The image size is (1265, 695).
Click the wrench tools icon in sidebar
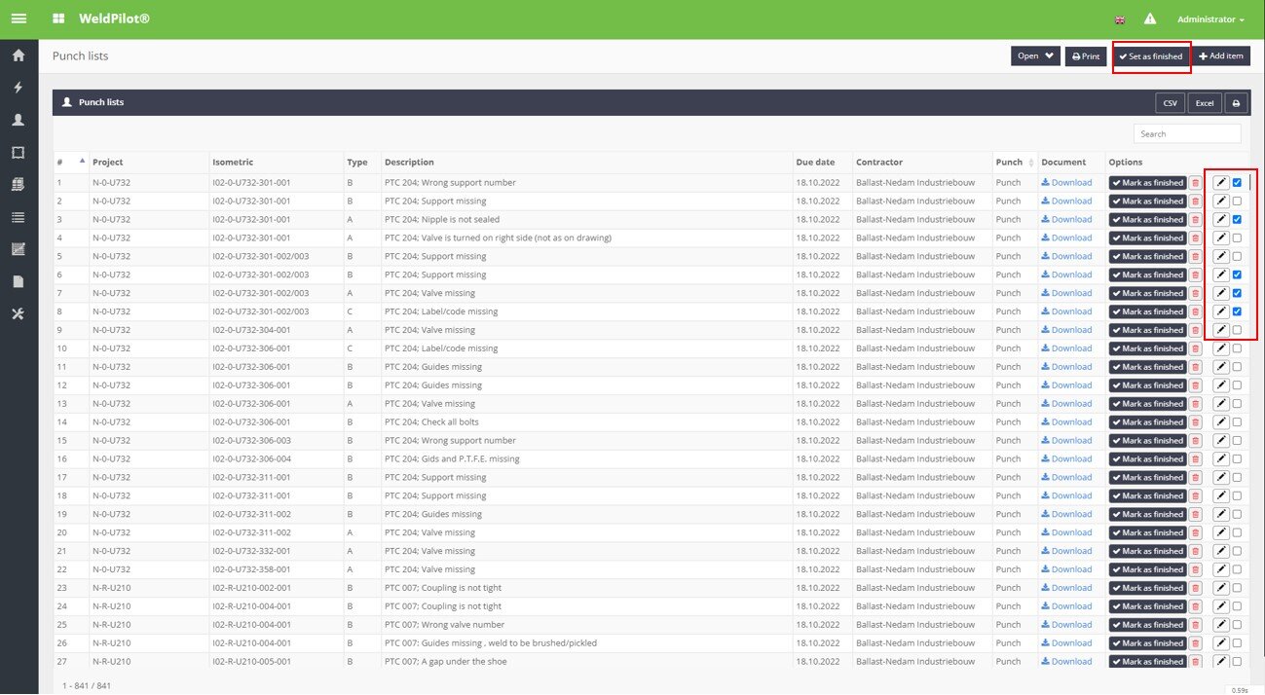coord(18,313)
